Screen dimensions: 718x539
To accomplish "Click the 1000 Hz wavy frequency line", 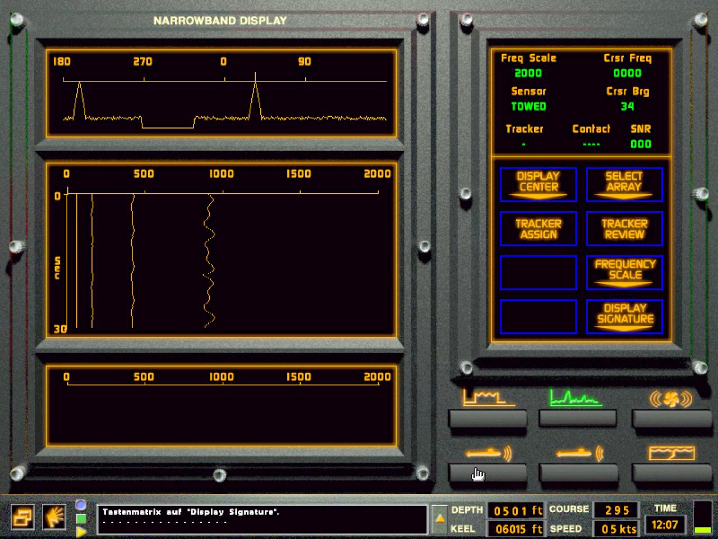I will [209, 261].
